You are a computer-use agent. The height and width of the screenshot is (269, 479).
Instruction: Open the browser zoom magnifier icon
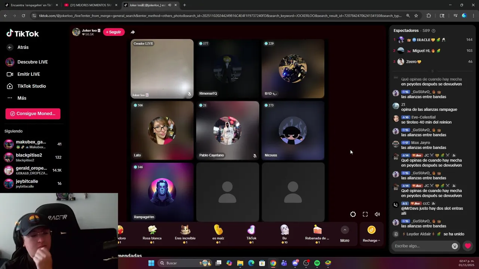click(x=408, y=16)
